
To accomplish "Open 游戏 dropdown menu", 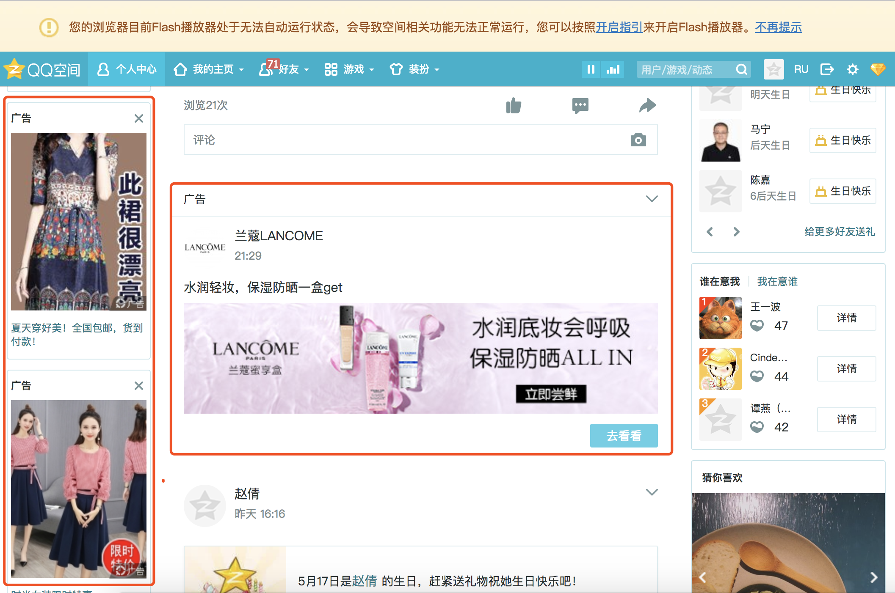I will (x=349, y=69).
